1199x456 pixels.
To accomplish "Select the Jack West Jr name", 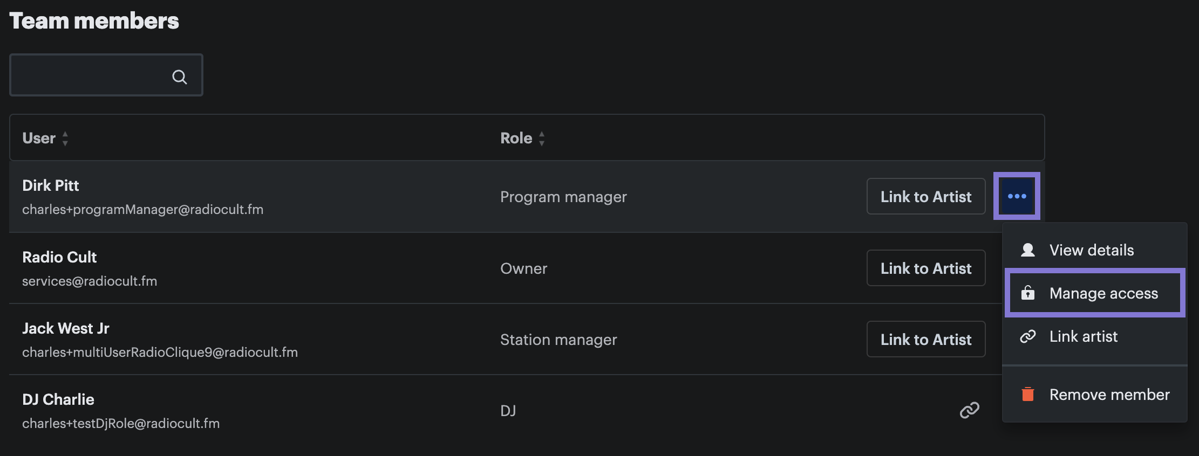I will coord(66,328).
